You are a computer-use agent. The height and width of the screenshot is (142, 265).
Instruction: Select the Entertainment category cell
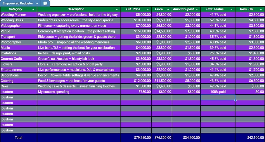coord(19,70)
